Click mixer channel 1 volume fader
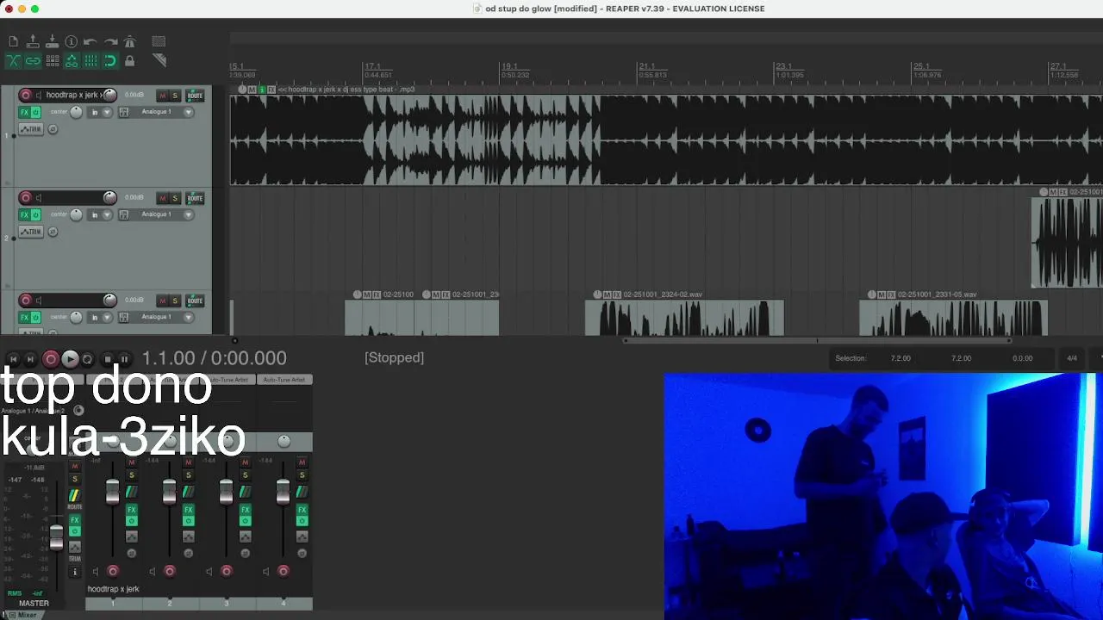 pyautogui.click(x=113, y=492)
